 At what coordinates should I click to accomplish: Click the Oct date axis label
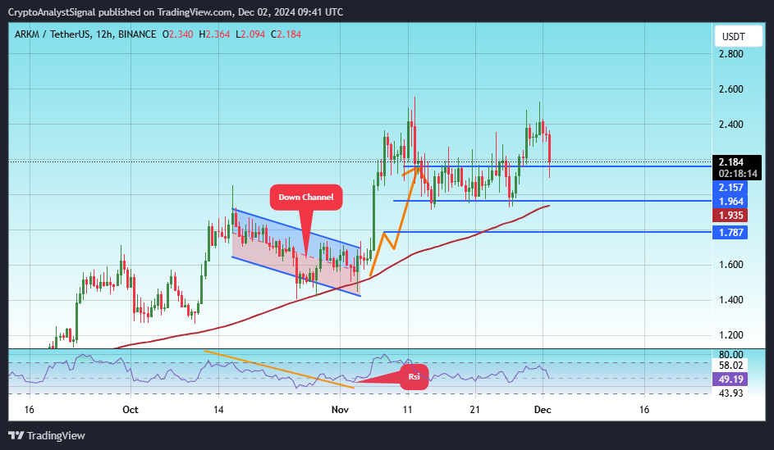tap(131, 410)
